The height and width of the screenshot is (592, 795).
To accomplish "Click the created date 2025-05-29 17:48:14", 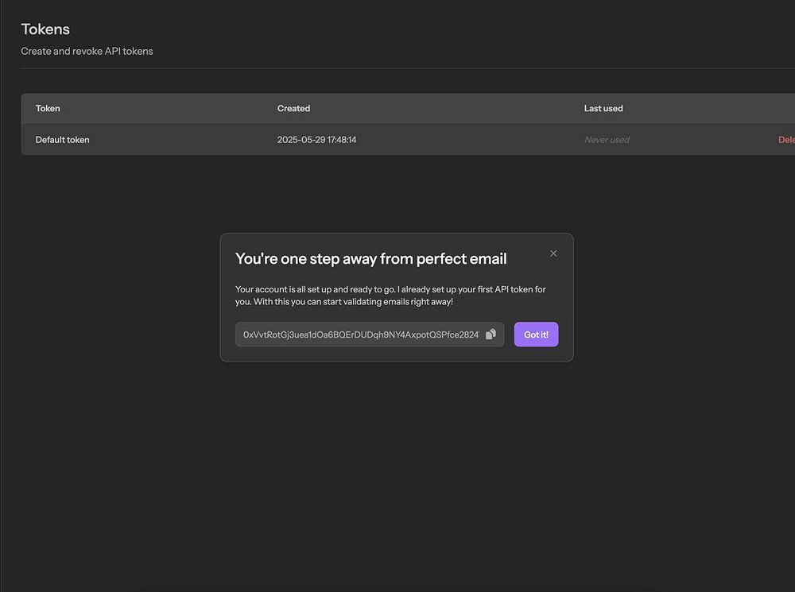I will coord(316,140).
